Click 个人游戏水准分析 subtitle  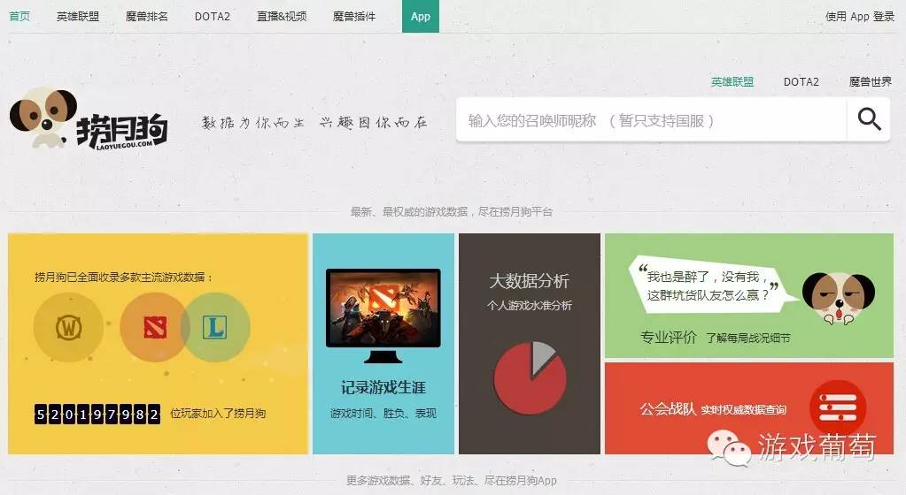tap(530, 305)
